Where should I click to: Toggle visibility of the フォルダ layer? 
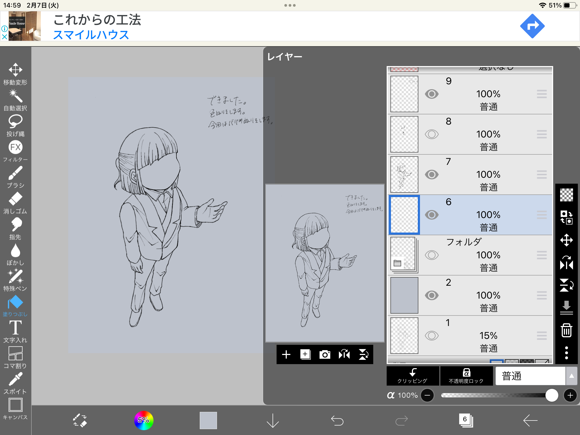tap(432, 255)
